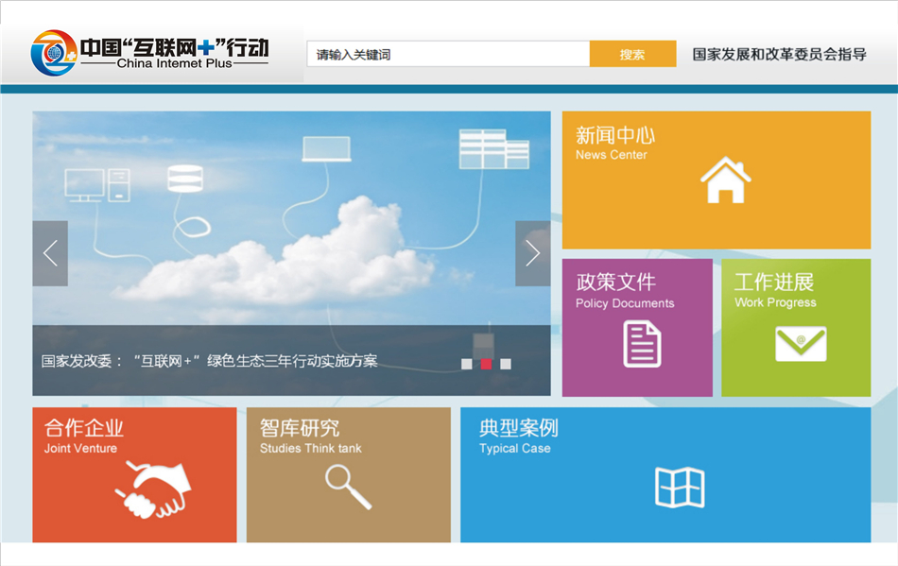Click the News Center house icon
The height and width of the screenshot is (566, 898).
pos(726,180)
